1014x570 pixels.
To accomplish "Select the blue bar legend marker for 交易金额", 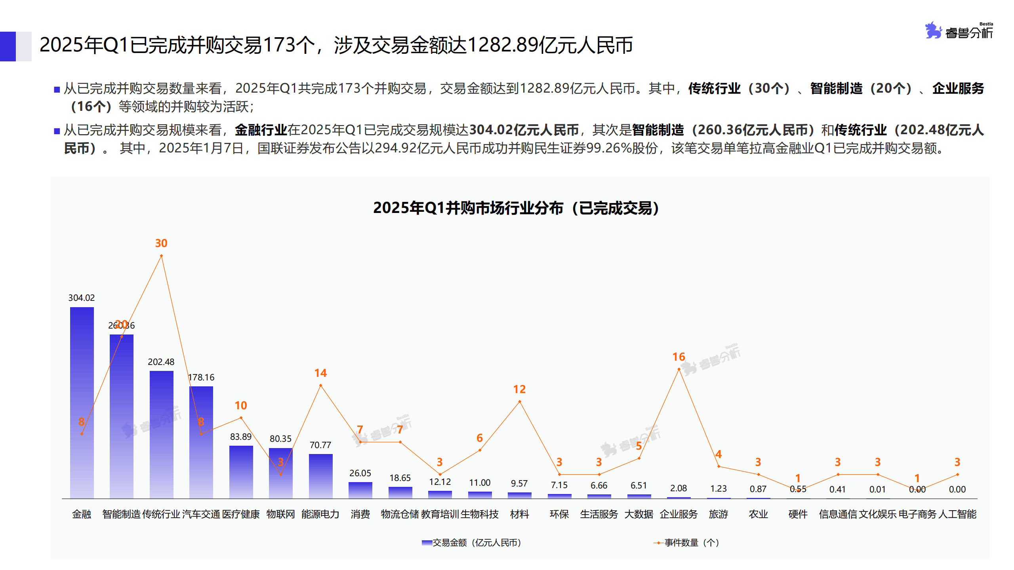I will pos(427,543).
